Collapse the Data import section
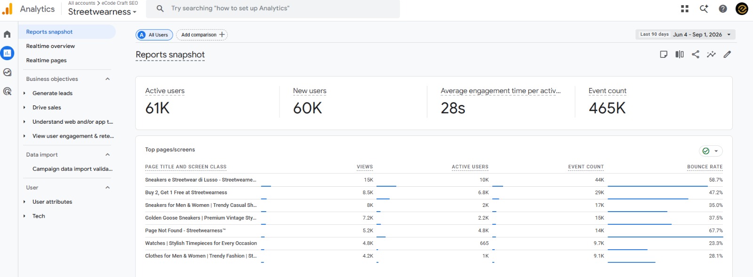 pyautogui.click(x=107, y=155)
